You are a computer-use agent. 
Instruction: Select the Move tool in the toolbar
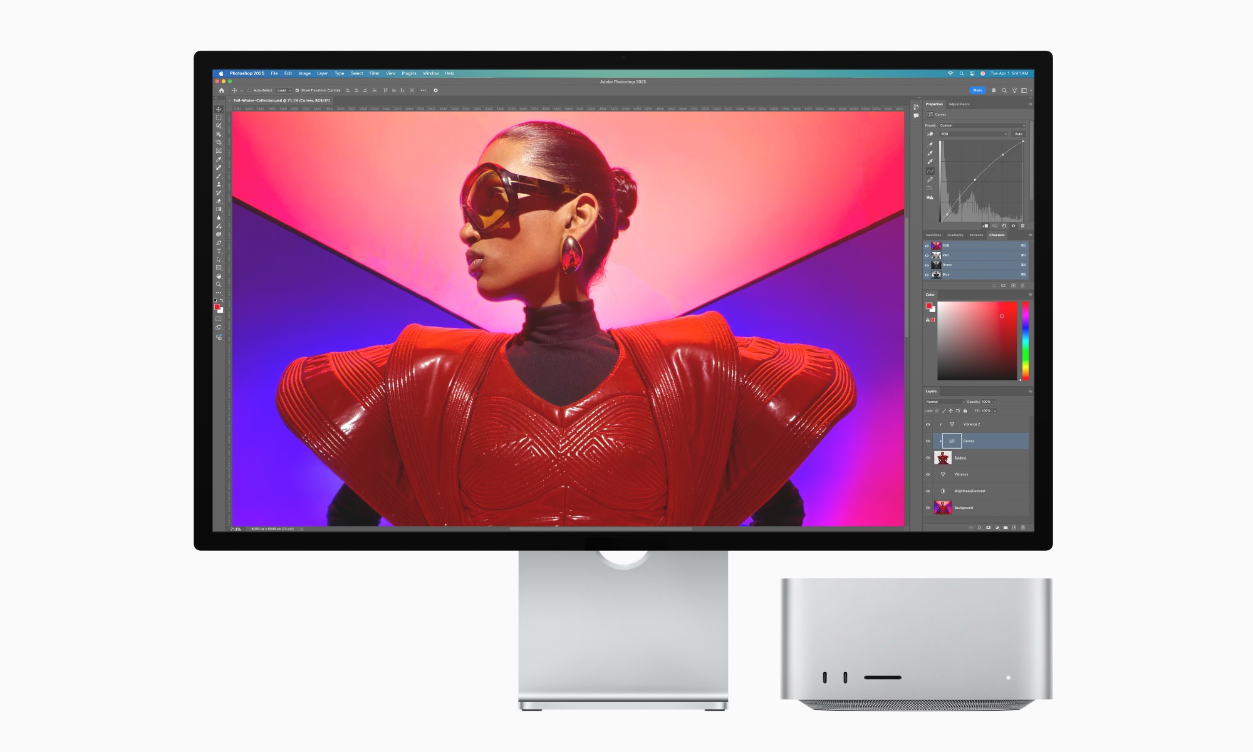pyautogui.click(x=219, y=110)
